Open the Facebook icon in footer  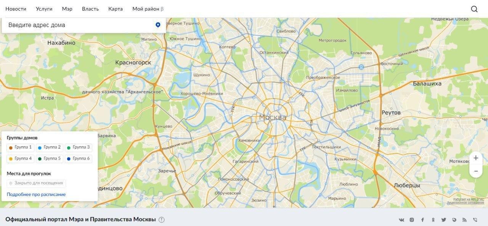point(422,220)
